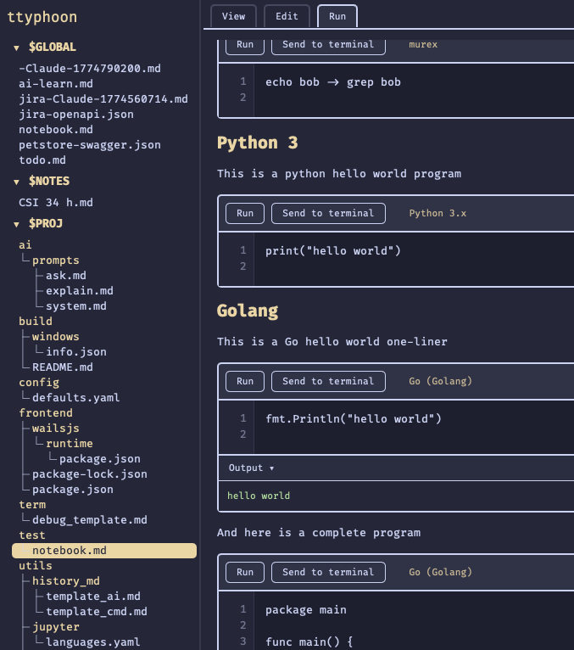The image size is (574, 650).
Task: Open jira-openapi.json file
Action: [x=76, y=115]
